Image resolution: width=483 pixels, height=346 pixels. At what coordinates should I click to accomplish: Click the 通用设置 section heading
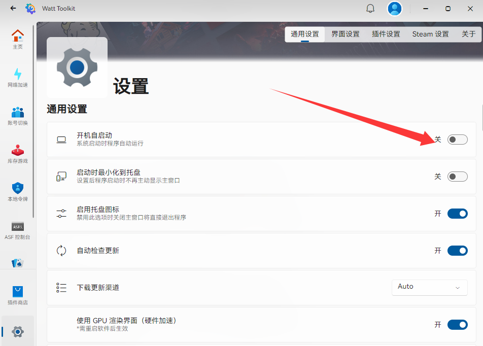67,109
